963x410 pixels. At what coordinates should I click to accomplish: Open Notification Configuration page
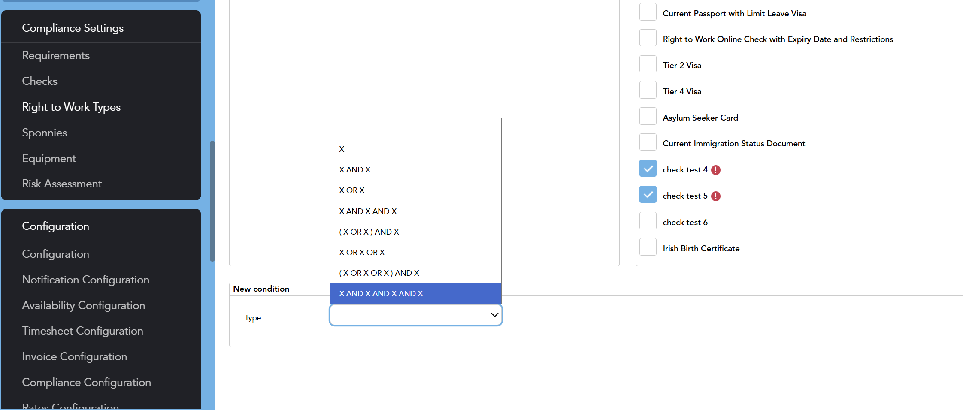click(85, 280)
